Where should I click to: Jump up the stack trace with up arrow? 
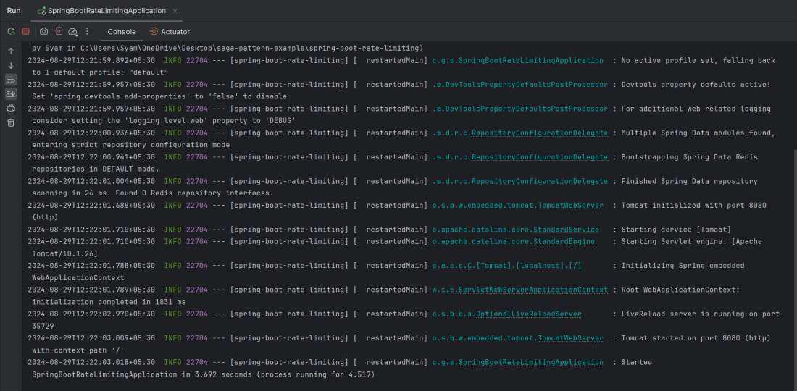(11, 51)
